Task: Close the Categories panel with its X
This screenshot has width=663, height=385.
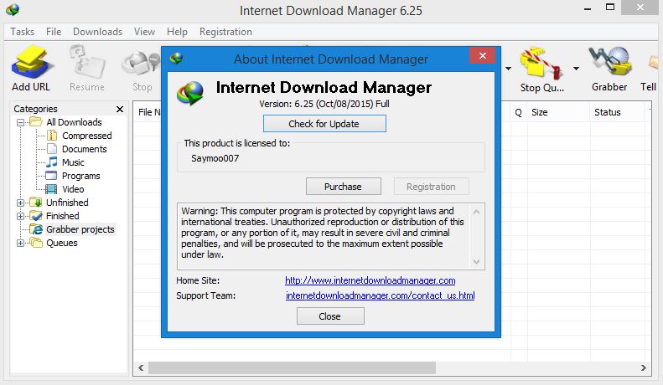Action: 120,110
